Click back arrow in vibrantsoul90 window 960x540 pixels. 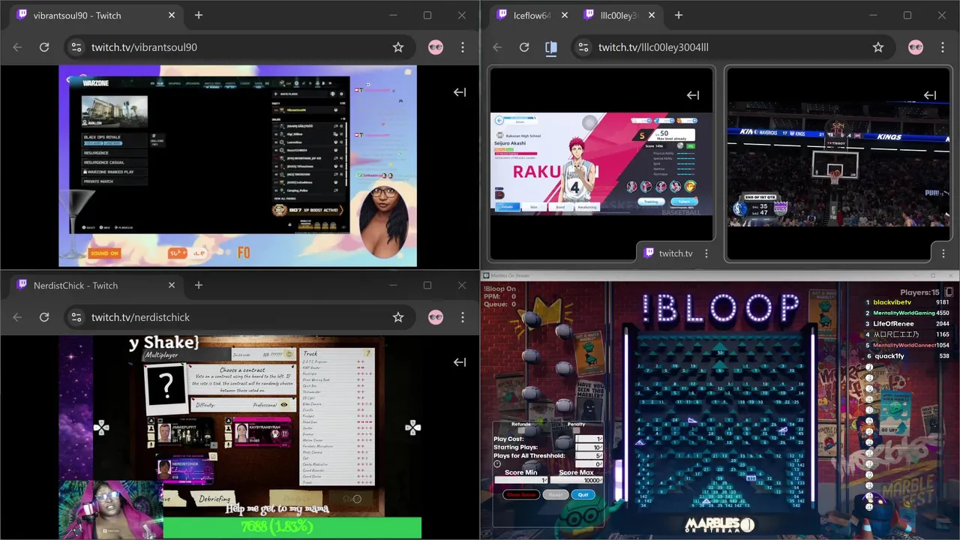point(17,47)
